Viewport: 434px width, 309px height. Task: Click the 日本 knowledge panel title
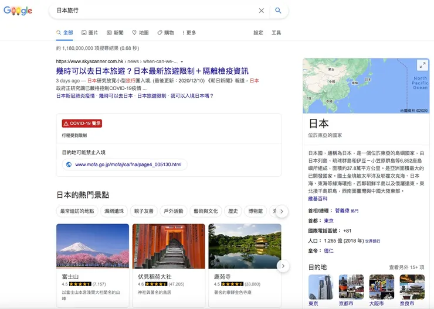pos(318,123)
